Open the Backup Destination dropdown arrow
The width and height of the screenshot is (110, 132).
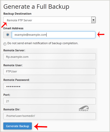point(93,20)
